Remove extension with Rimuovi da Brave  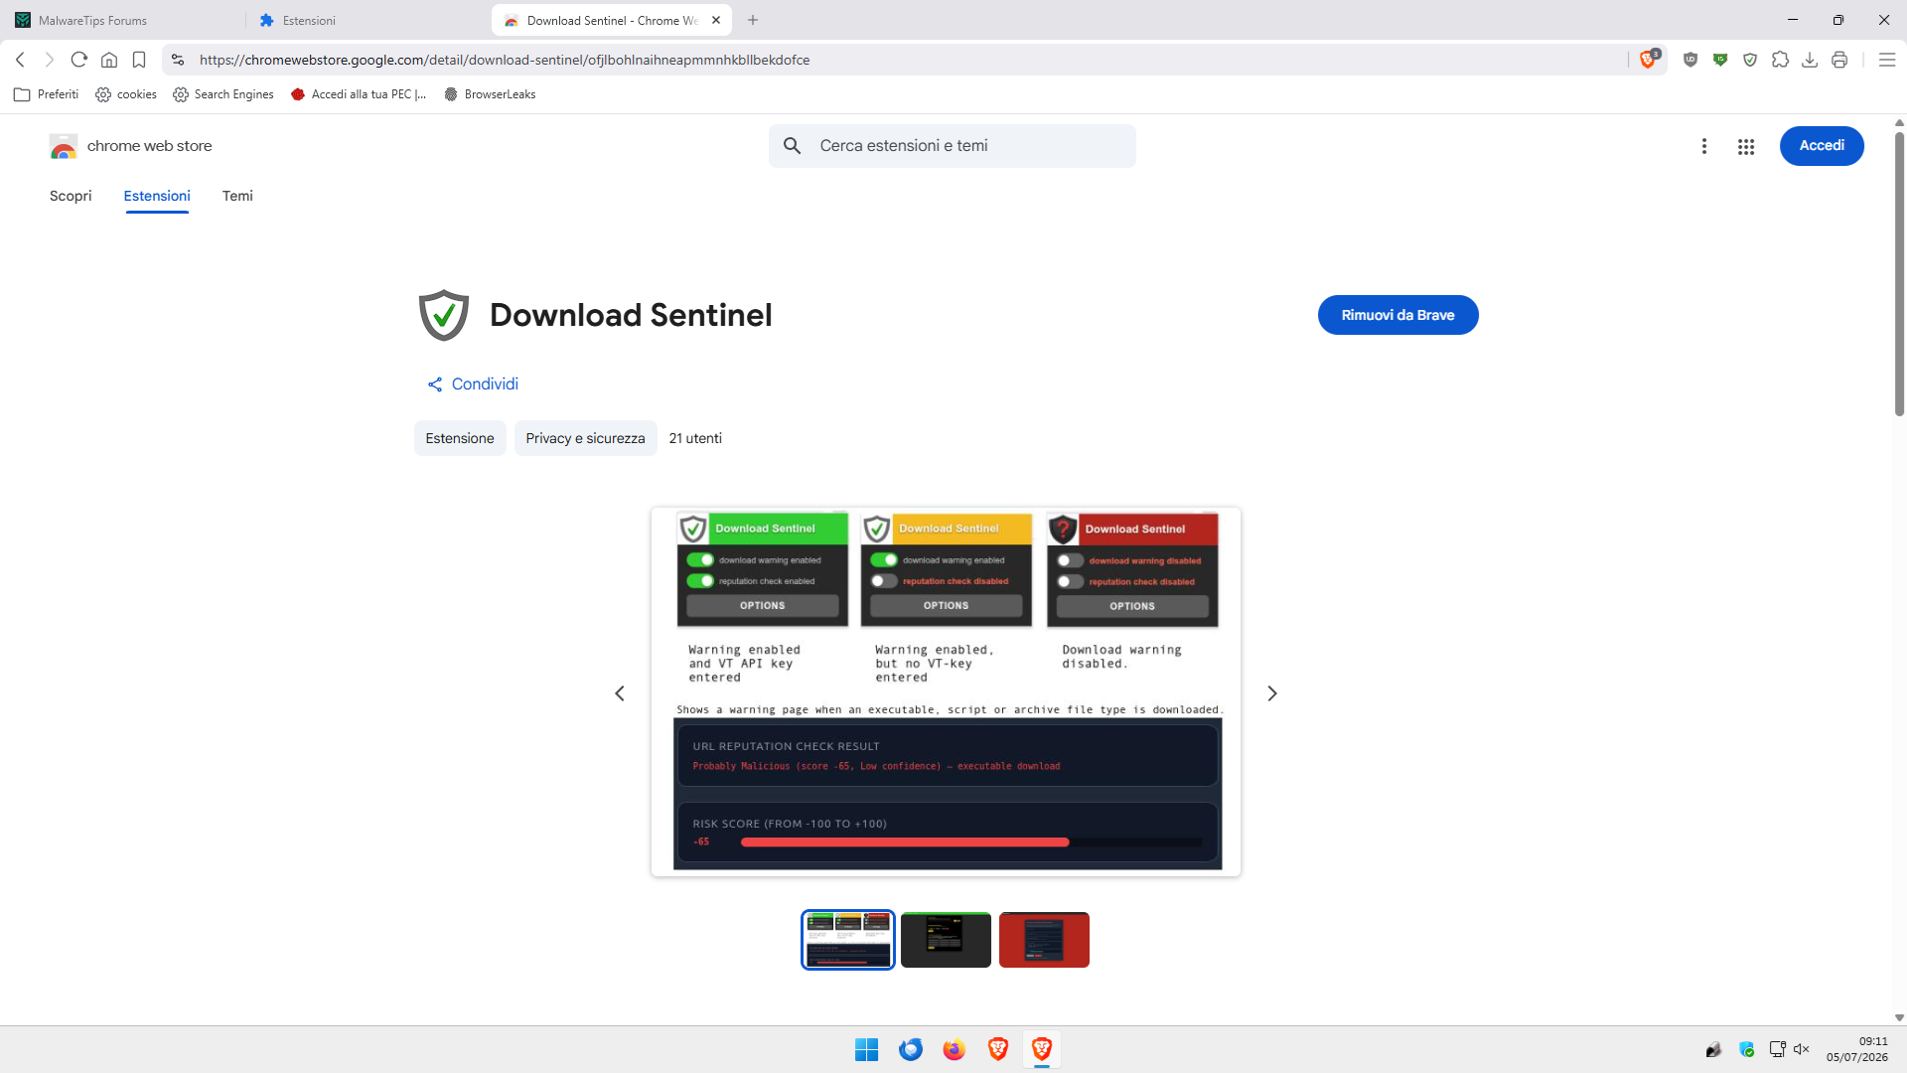click(x=1397, y=315)
